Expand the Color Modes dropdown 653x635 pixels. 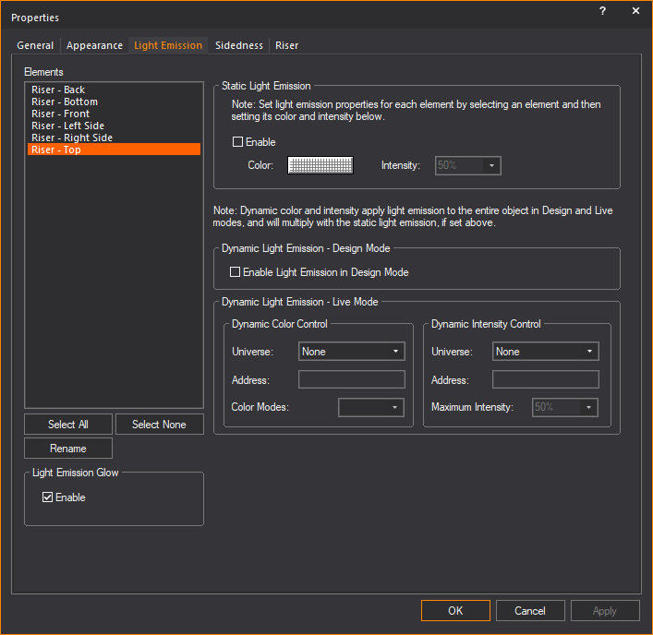pyautogui.click(x=371, y=407)
